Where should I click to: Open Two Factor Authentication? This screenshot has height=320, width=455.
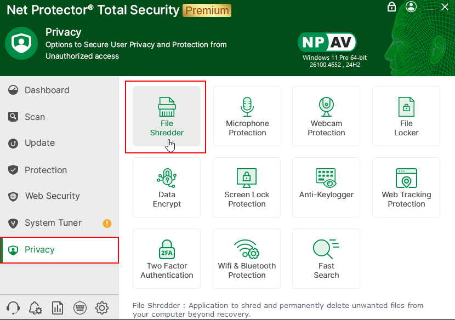(167, 259)
